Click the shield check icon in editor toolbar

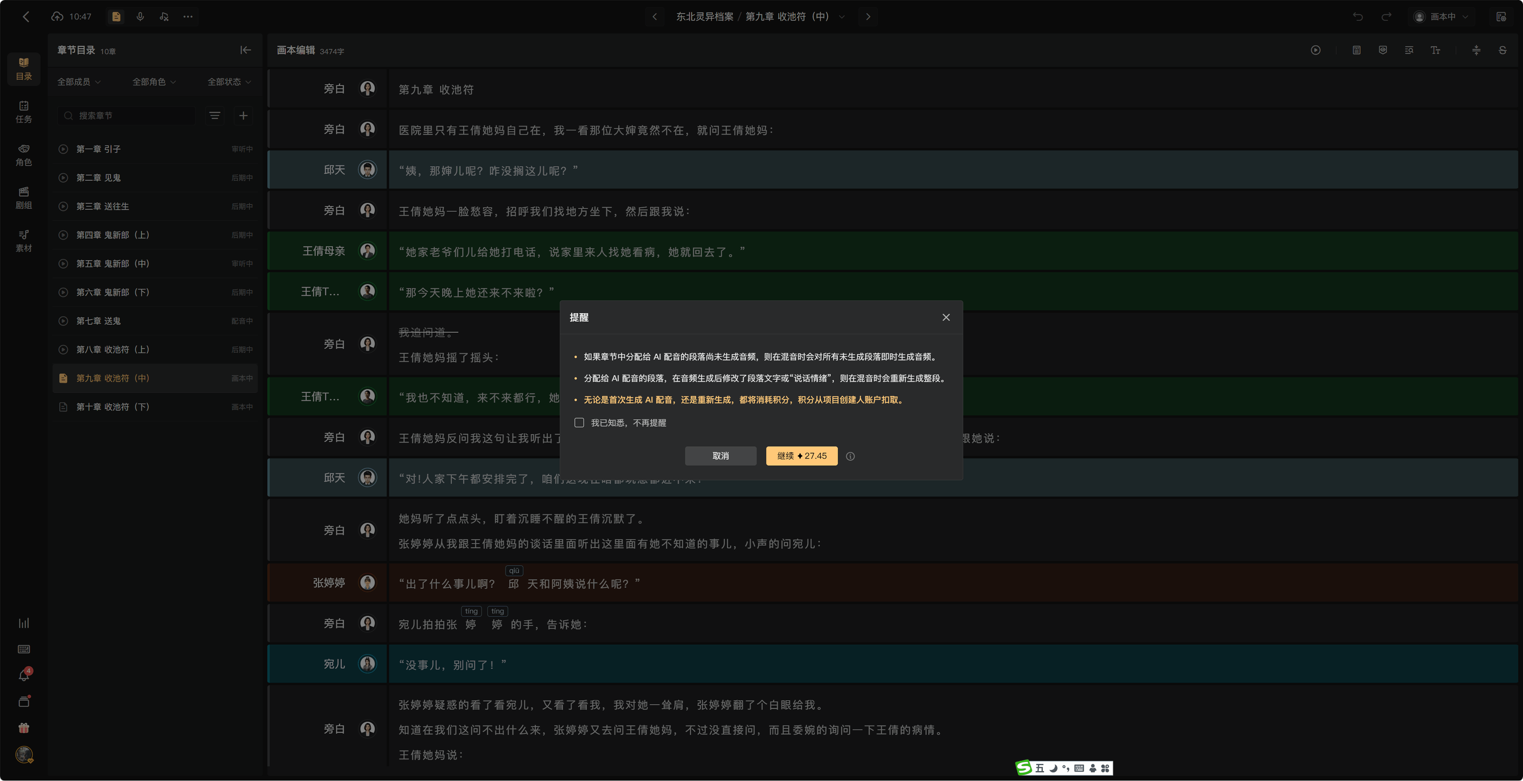click(x=1383, y=50)
